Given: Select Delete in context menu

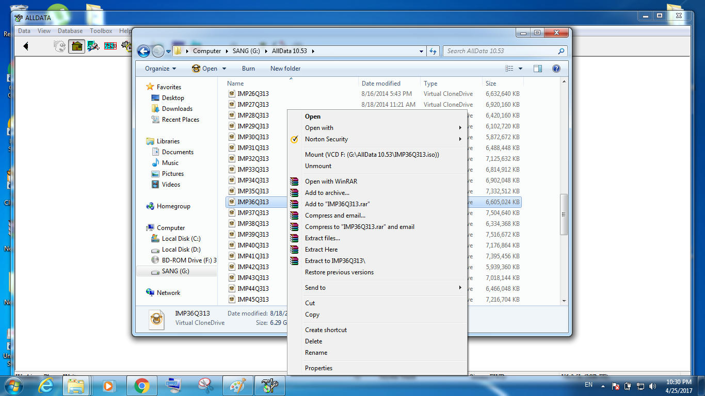Looking at the screenshot, I should 377,341.
